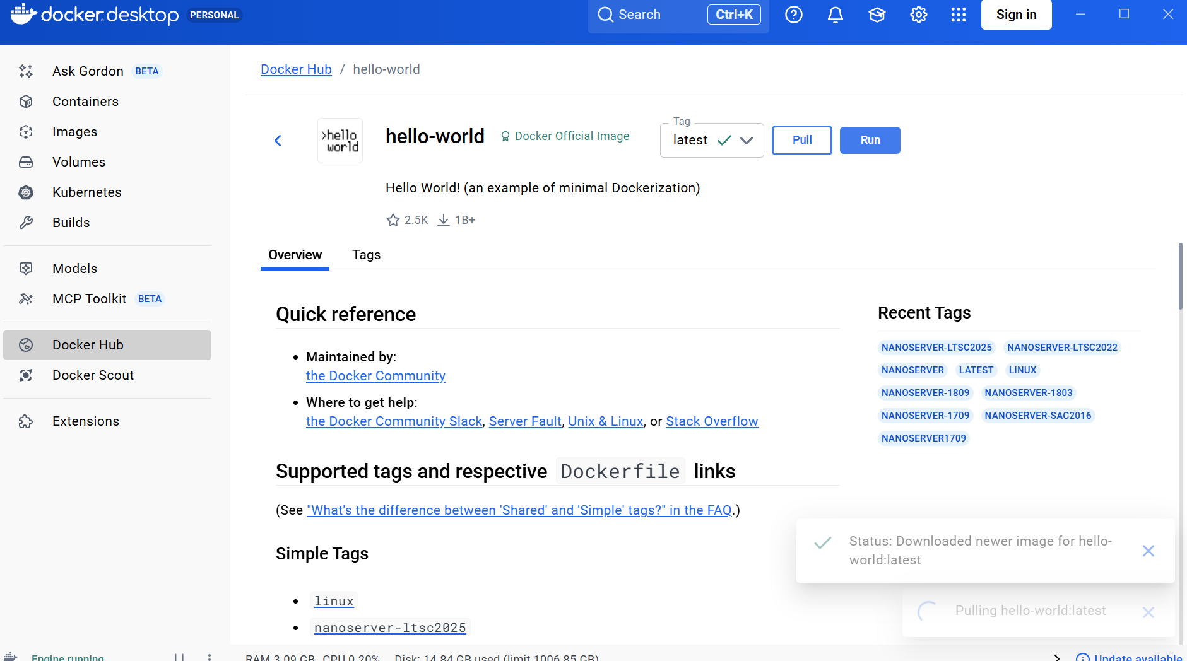Go to Kubernetes section
Image resolution: width=1187 pixels, height=661 pixels.
pos(86,192)
